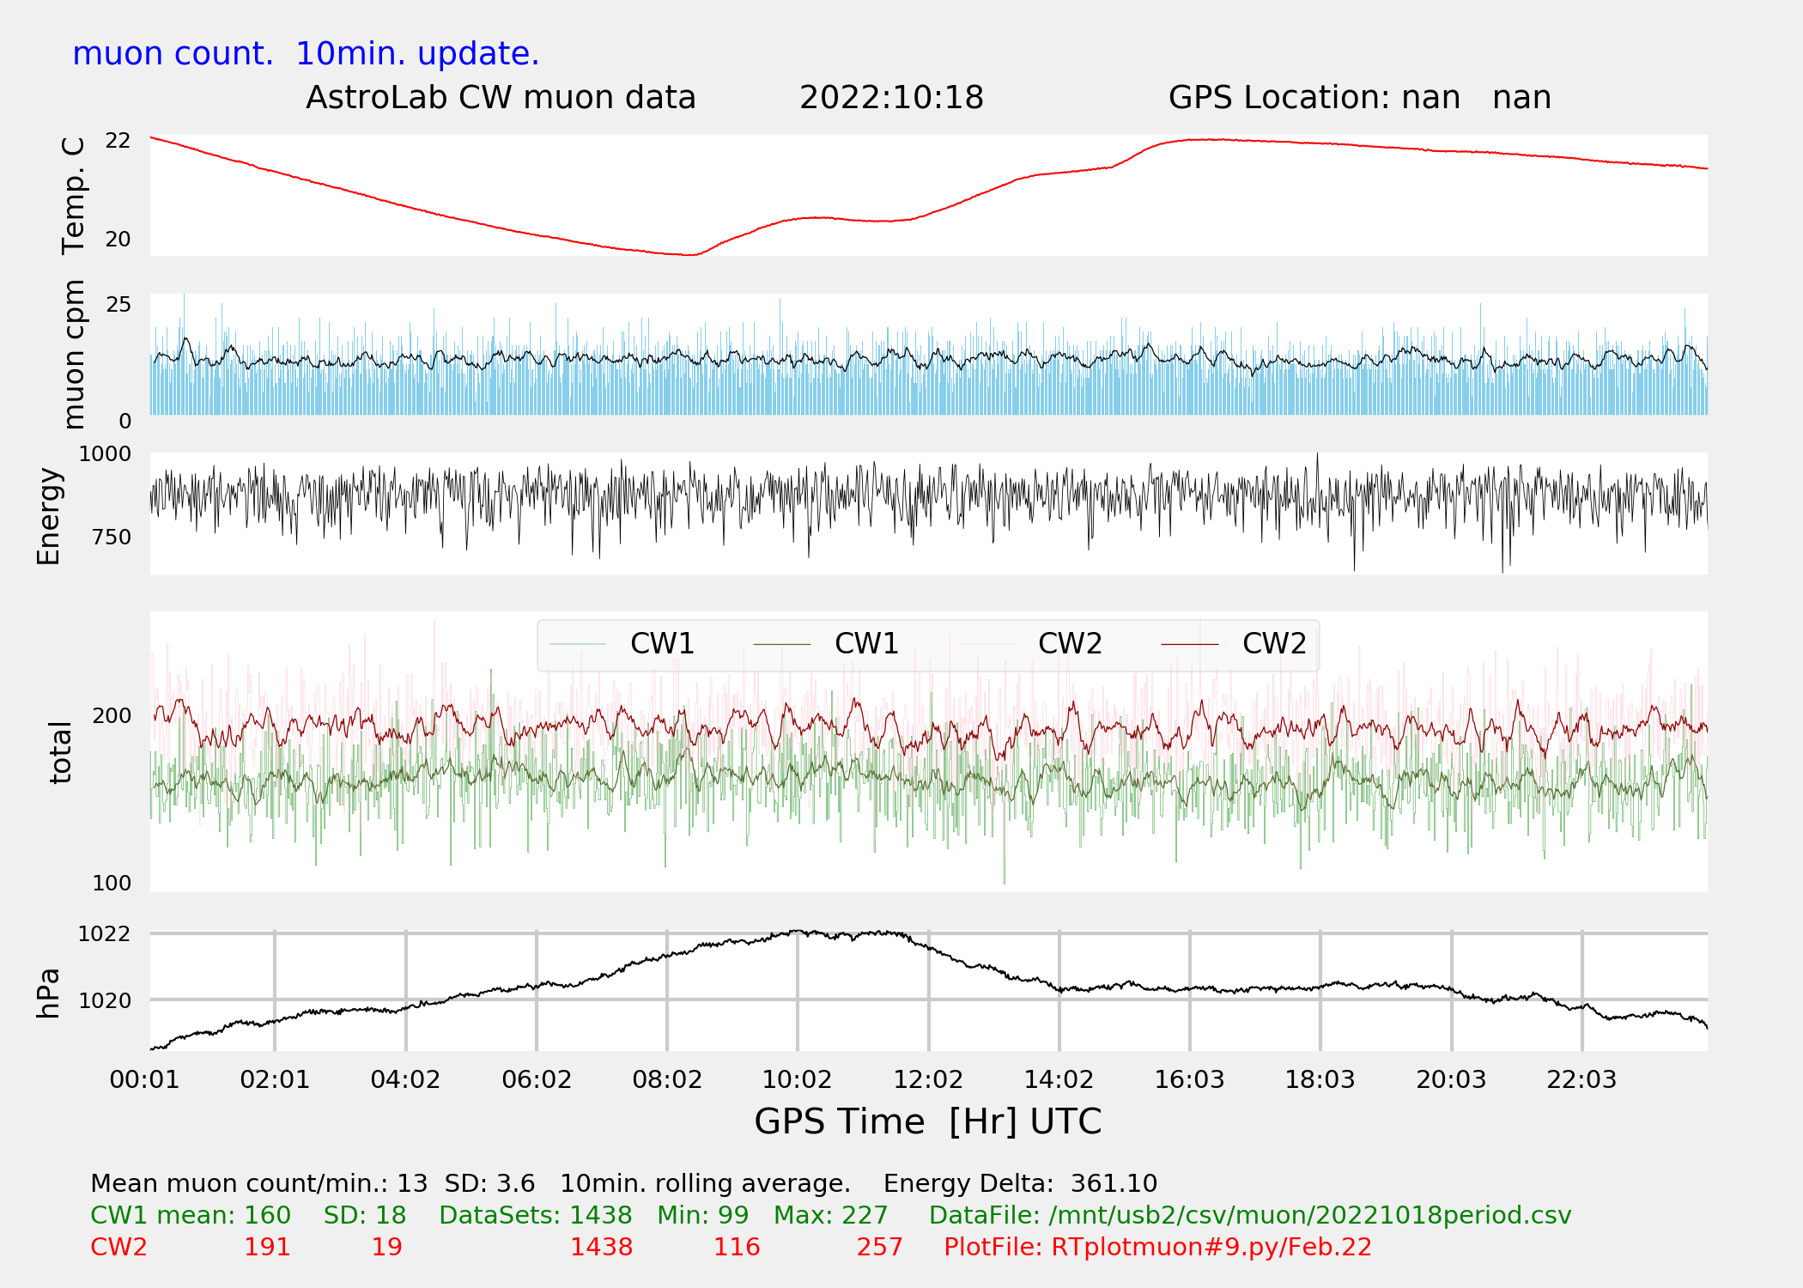Click the 'Energy Delta: 361.10' text

click(1020, 1183)
